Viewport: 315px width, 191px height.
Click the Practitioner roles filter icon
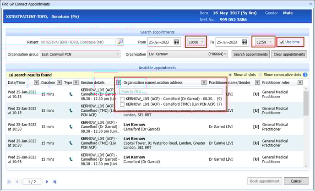[300, 82]
